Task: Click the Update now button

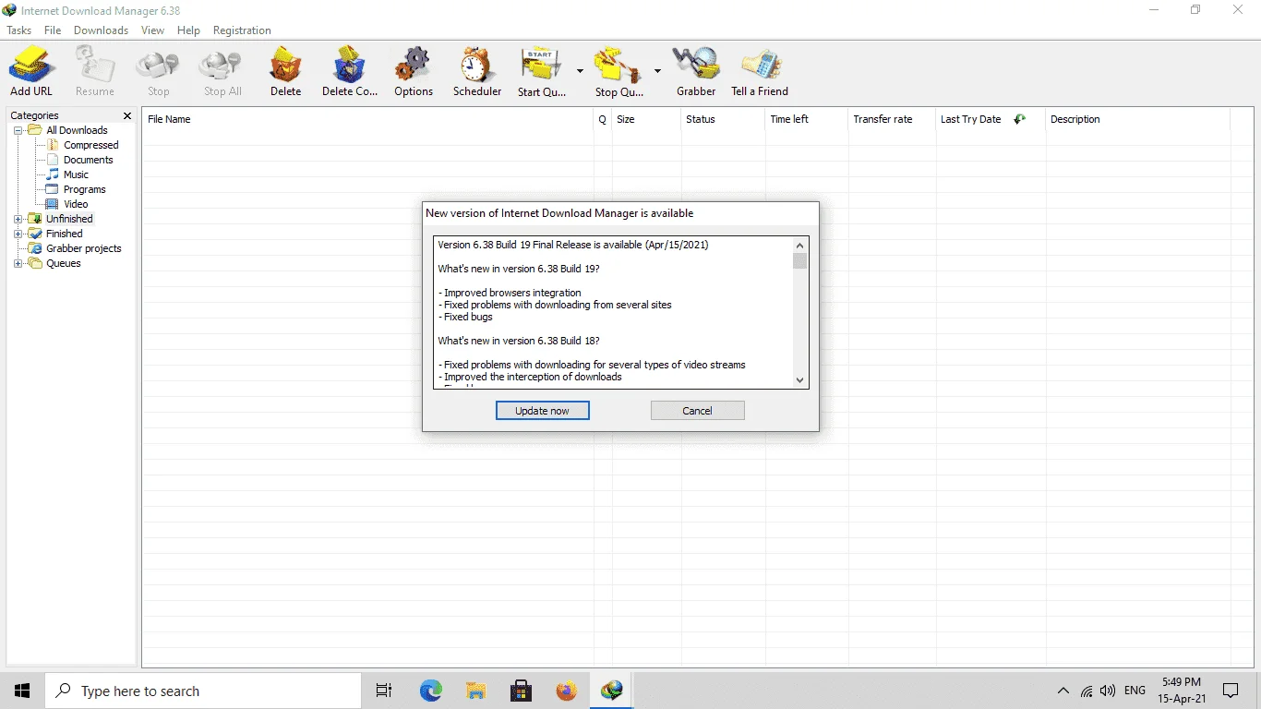Action: point(542,411)
